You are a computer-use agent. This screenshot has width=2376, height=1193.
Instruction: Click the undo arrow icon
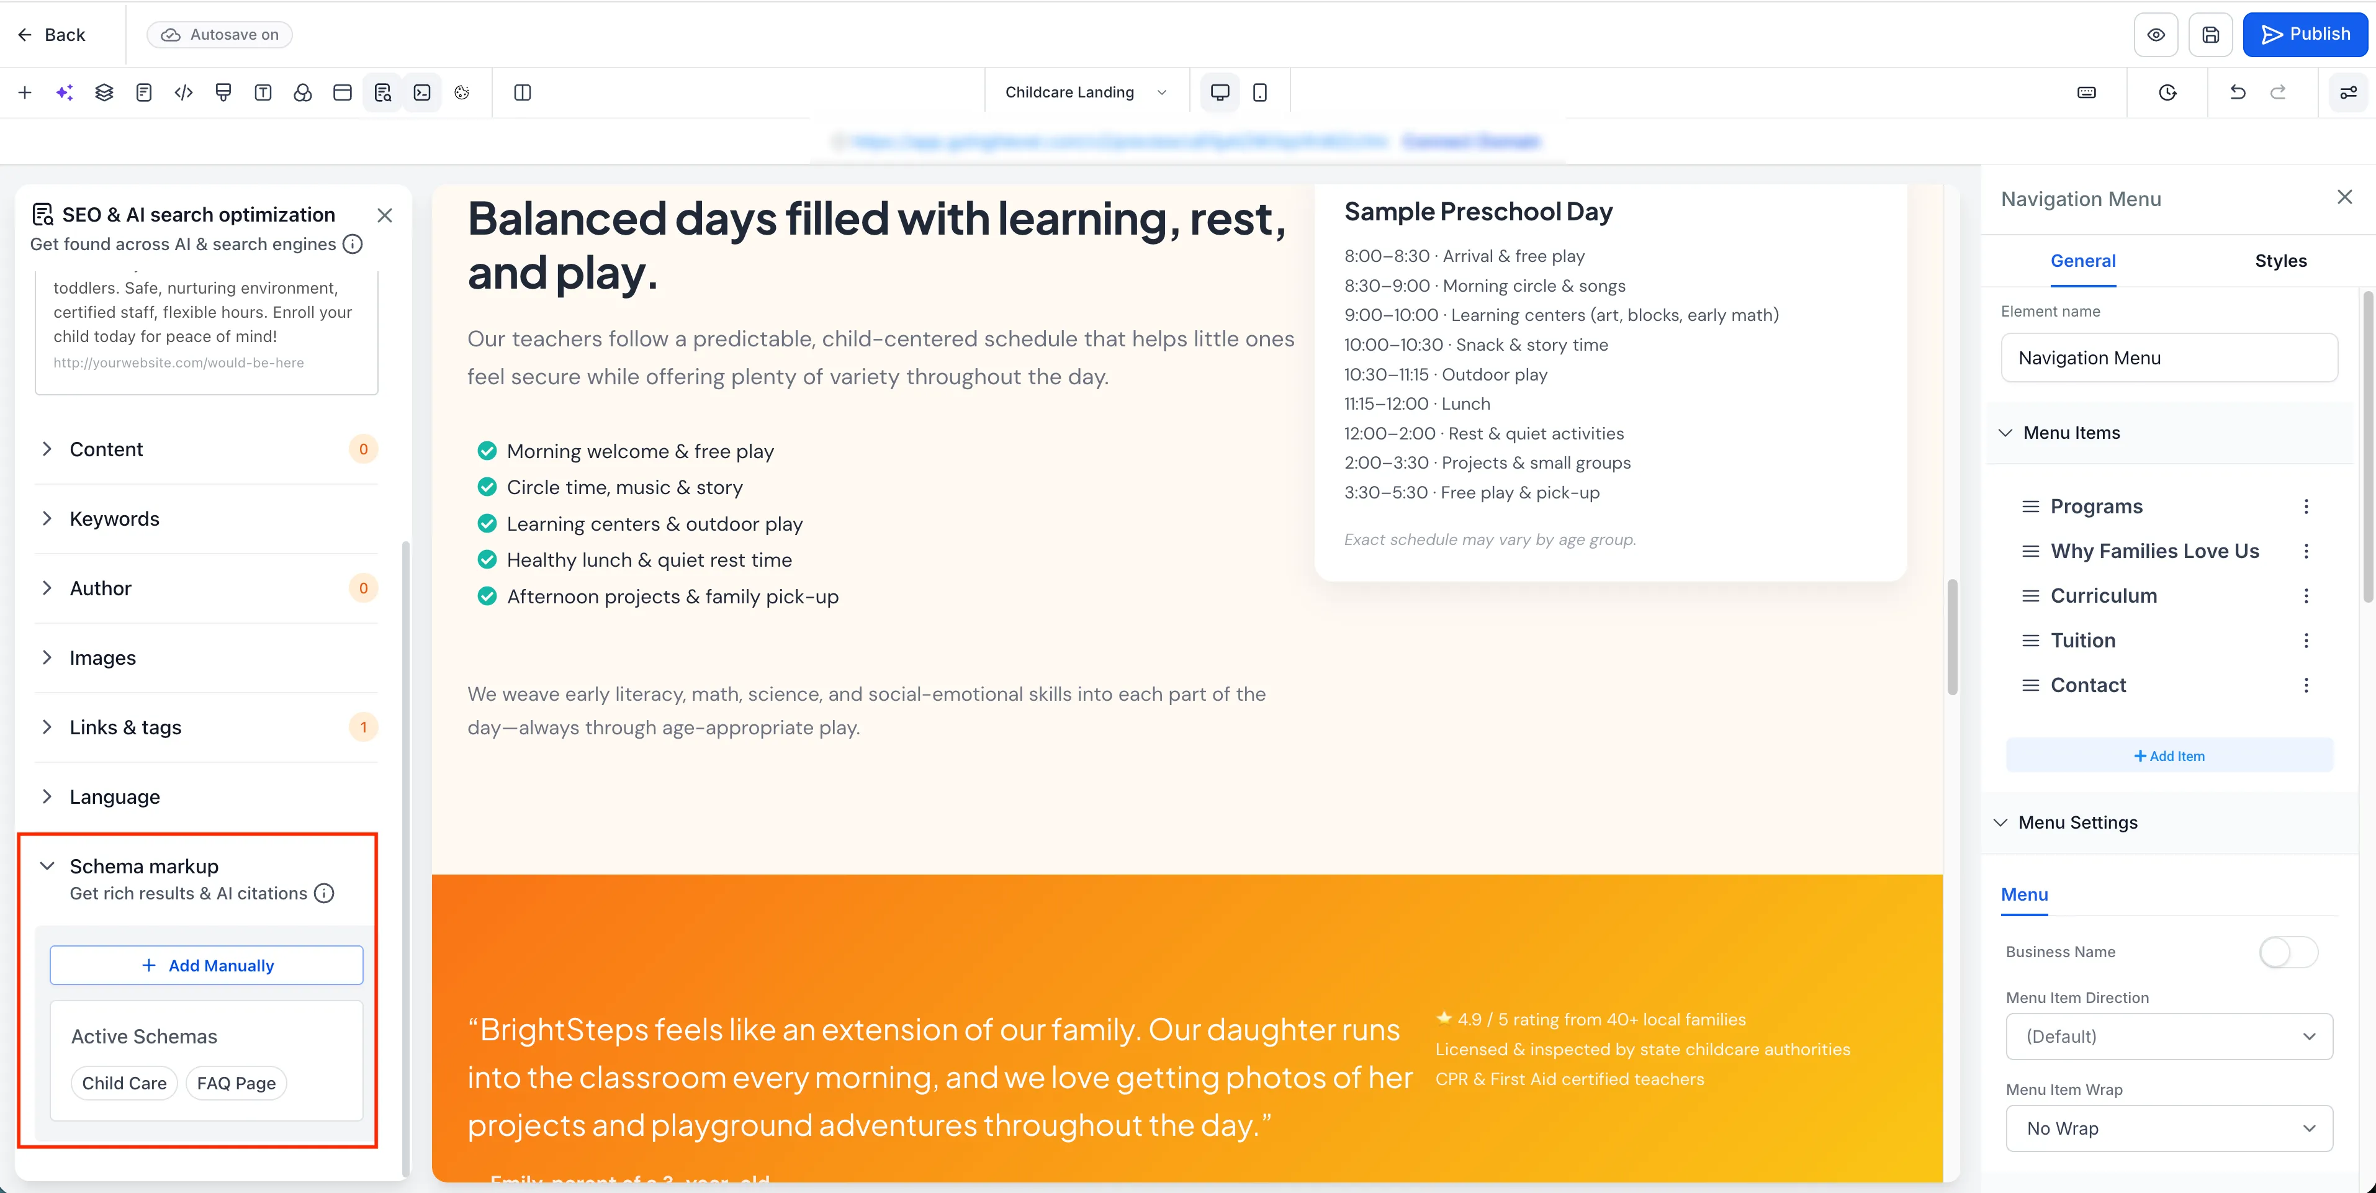(x=2238, y=92)
